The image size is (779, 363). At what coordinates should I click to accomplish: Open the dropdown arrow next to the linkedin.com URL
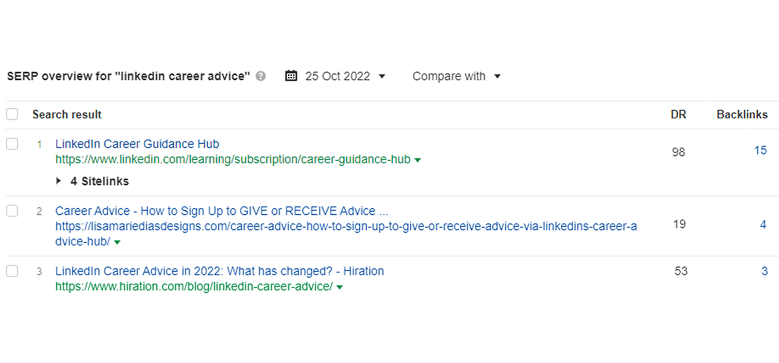tap(417, 160)
